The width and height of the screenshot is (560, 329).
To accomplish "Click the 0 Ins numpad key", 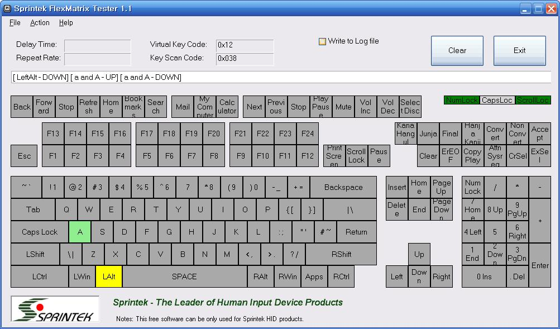I will pyautogui.click(x=484, y=276).
